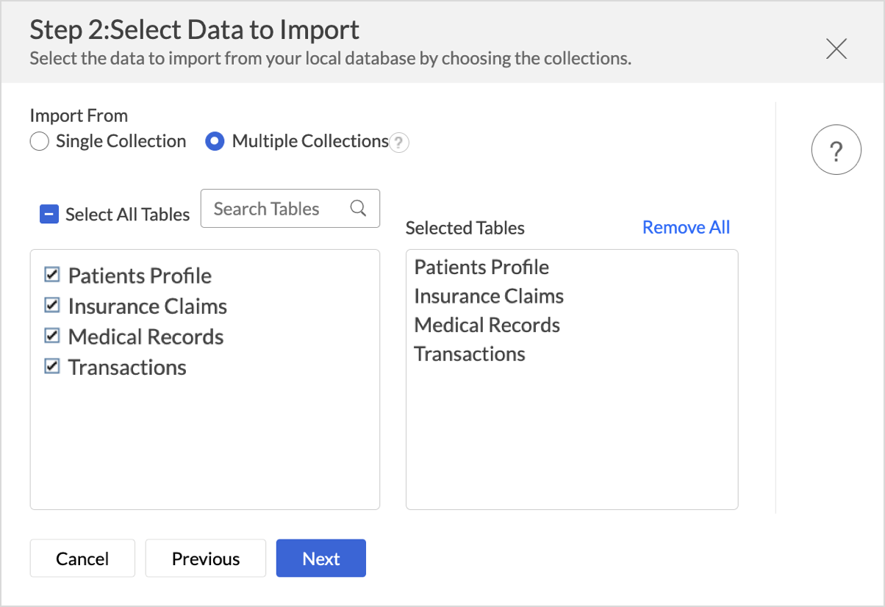Uncheck the Medical Records checkbox
The width and height of the screenshot is (885, 607).
click(x=52, y=336)
